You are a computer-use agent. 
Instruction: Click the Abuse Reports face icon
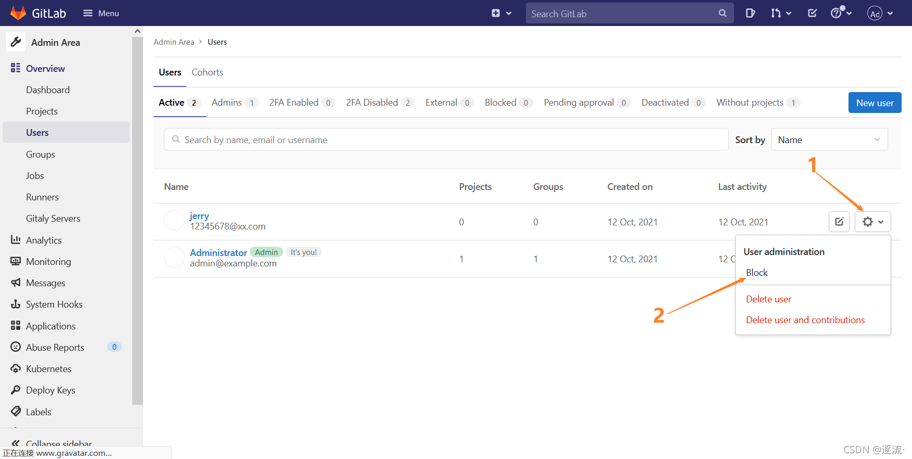(16, 347)
